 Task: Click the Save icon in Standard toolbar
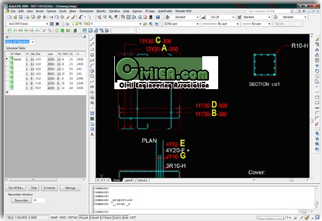click(x=21, y=17)
